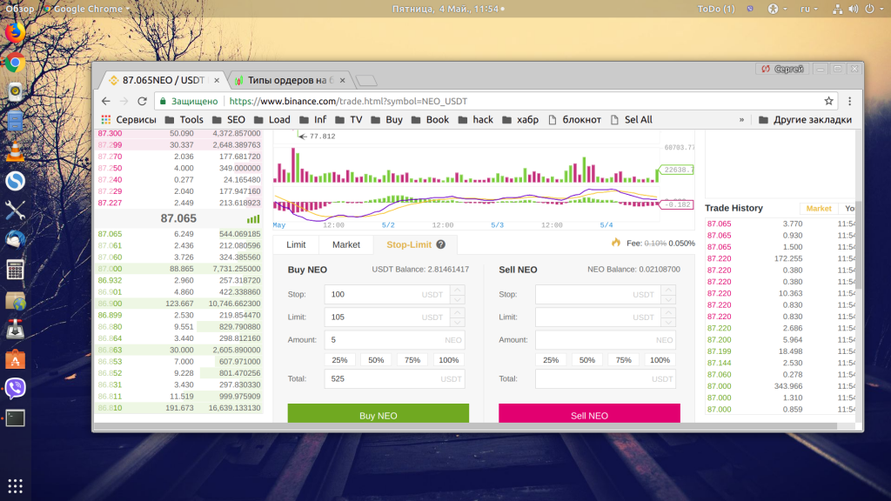This screenshot has width=891, height=501.
Task: Open the terminal from the dock
Action: point(15,418)
